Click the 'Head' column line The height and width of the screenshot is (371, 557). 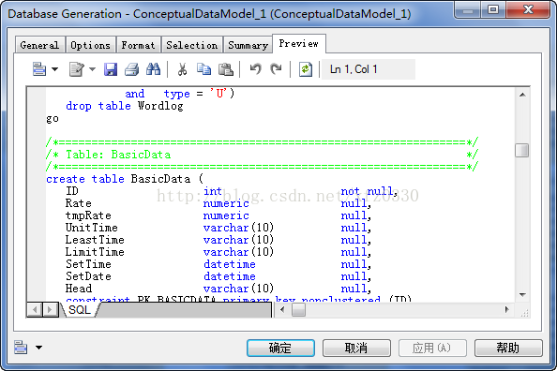click(218, 289)
